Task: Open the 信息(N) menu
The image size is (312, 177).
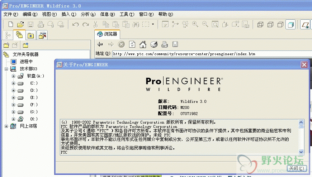Action: point(108,14)
